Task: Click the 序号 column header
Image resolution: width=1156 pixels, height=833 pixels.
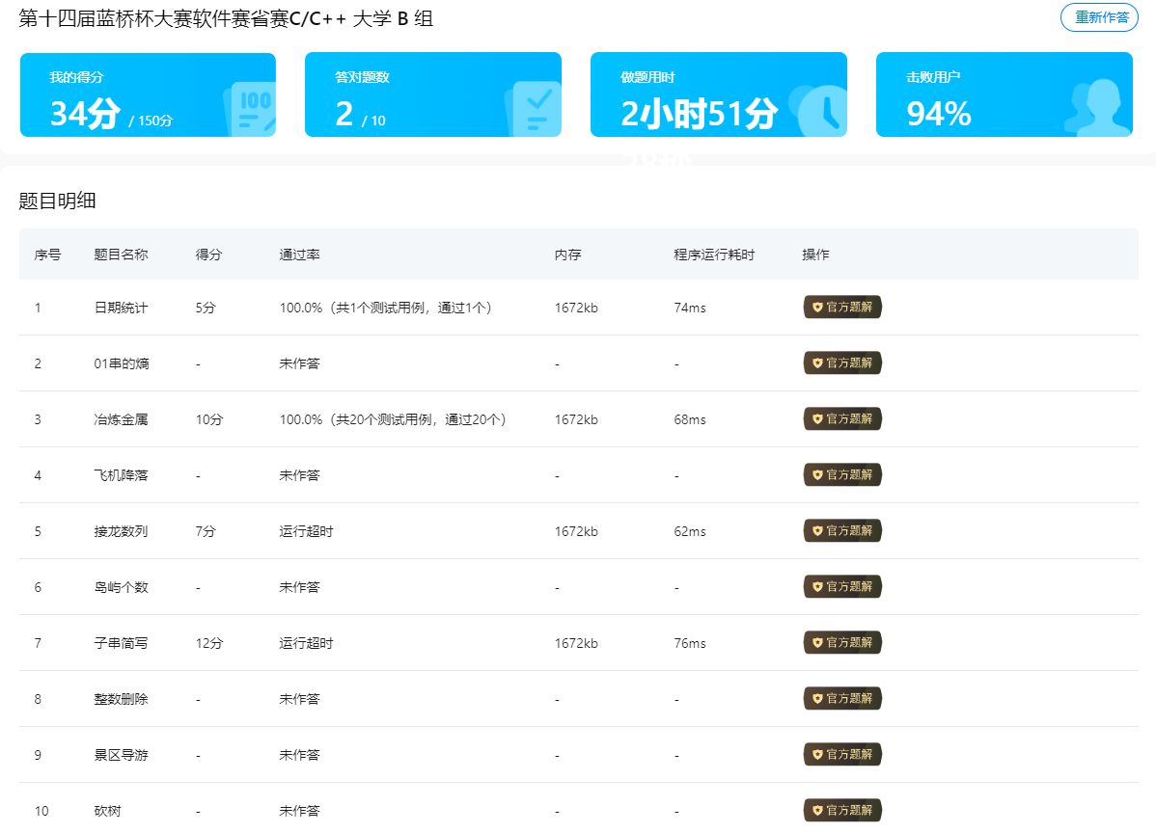Action: 48,255
